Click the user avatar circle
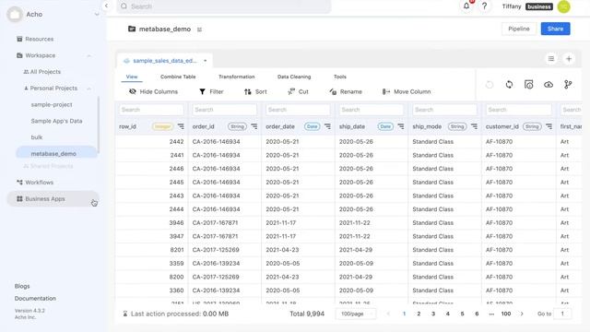 click(563, 6)
